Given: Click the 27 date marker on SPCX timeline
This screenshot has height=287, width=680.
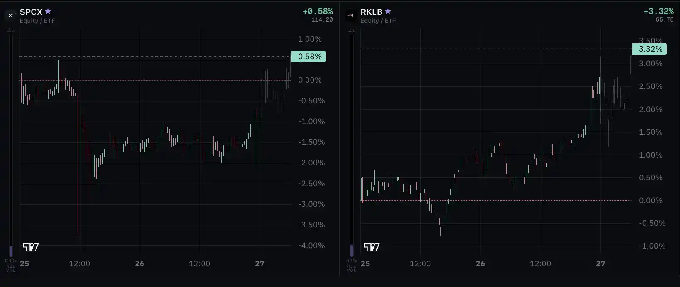Looking at the screenshot, I should tap(260, 264).
